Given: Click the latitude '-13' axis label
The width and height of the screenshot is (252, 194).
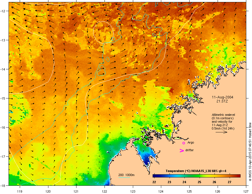Looking at the screenshot, I should tap(3, 40).
